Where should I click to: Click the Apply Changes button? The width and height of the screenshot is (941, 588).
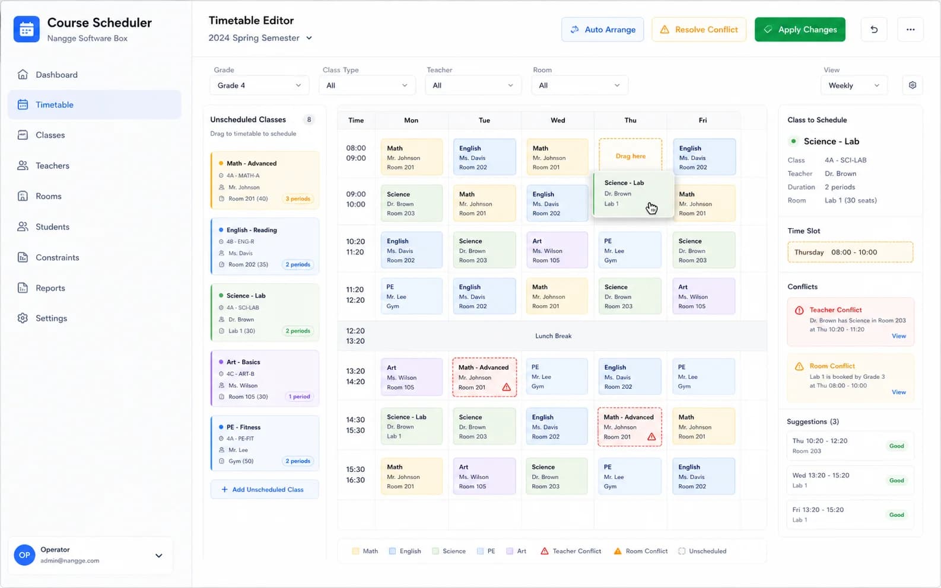[x=800, y=30]
